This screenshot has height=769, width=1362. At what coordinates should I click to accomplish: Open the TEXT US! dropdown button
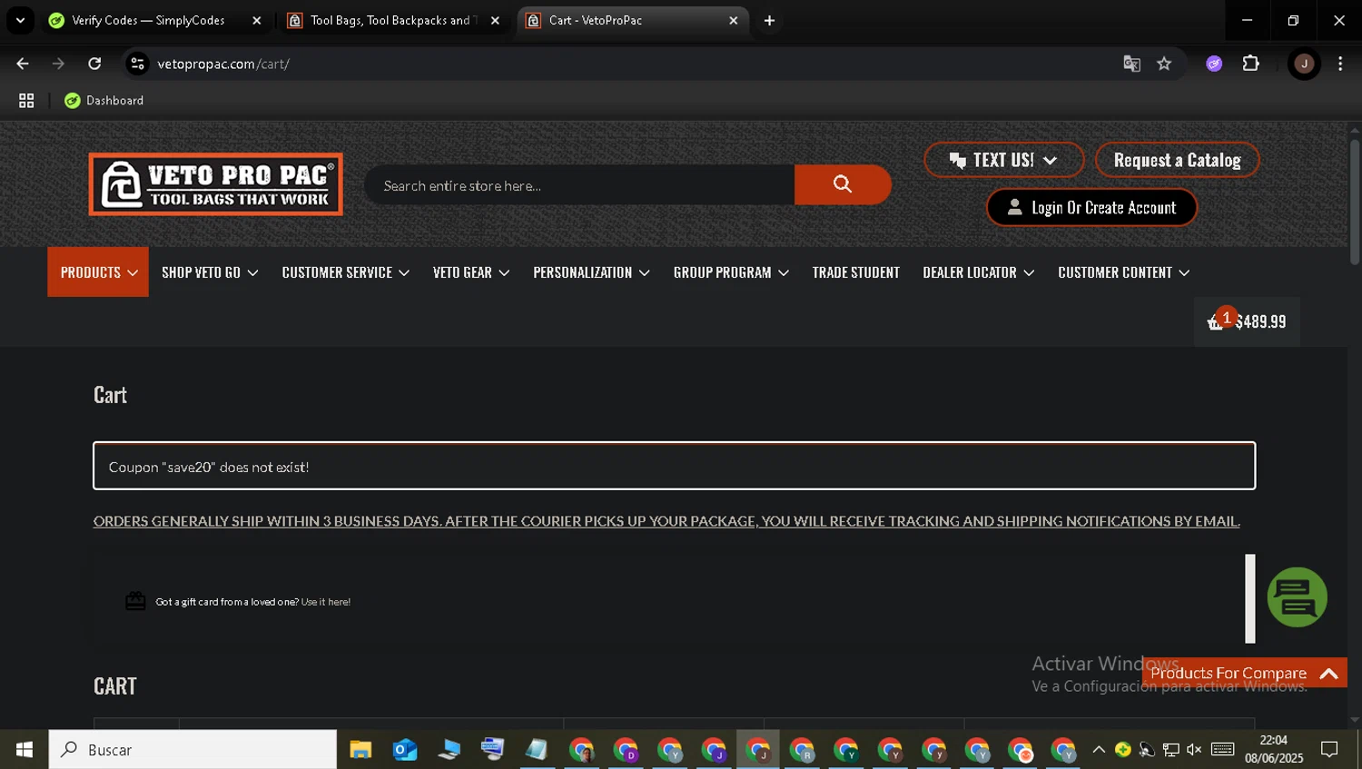coord(1003,160)
